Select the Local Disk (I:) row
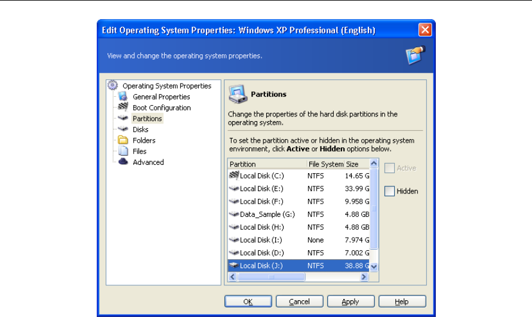 (299, 240)
